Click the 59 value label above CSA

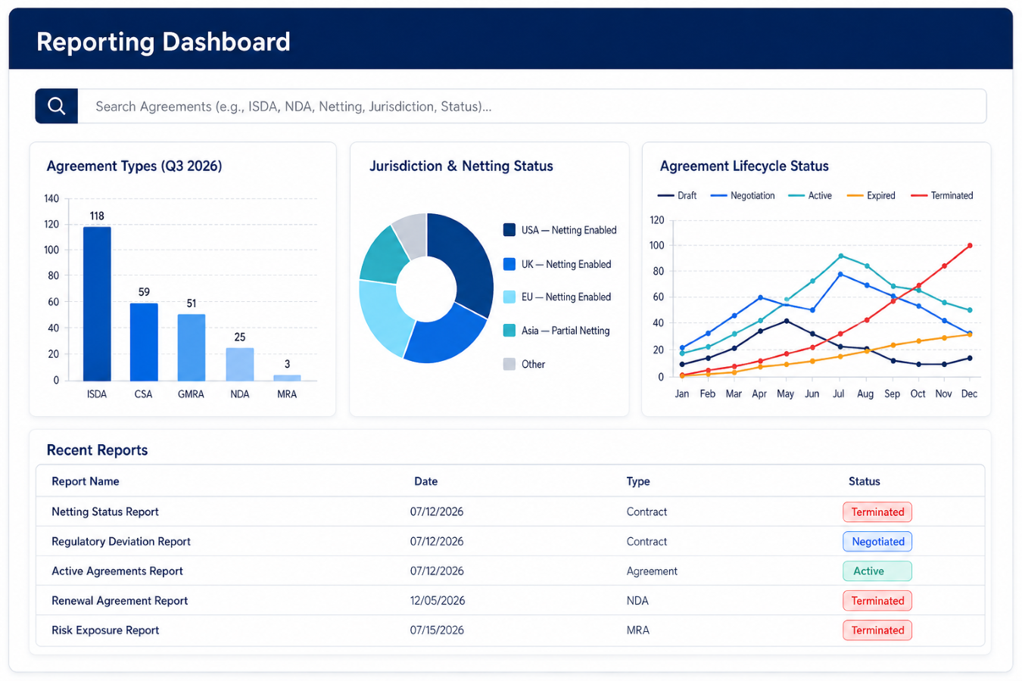point(144,292)
